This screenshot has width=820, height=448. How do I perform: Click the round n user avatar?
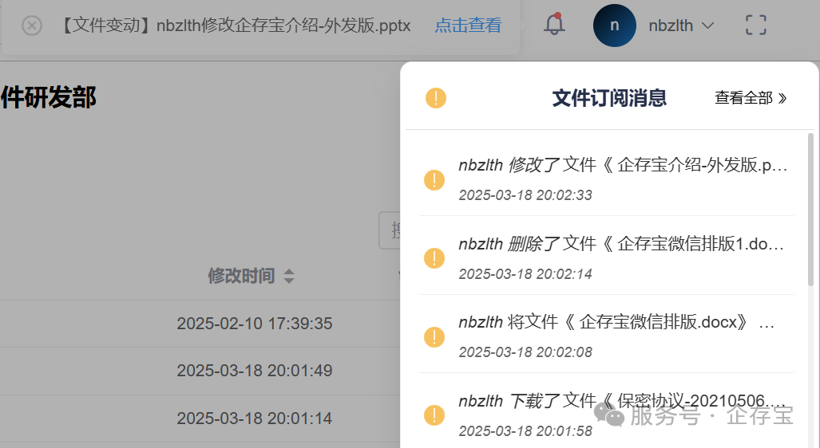(615, 25)
